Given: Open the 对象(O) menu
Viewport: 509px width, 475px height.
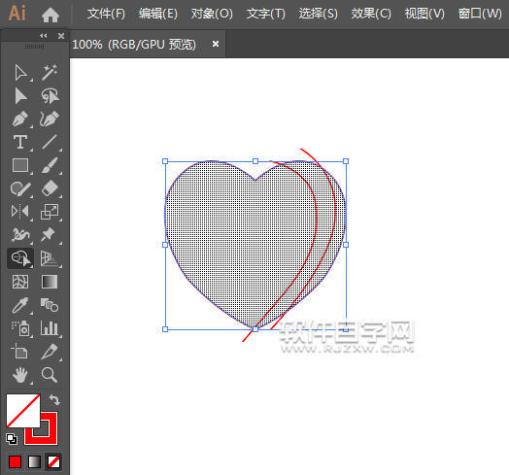Looking at the screenshot, I should click(x=212, y=14).
